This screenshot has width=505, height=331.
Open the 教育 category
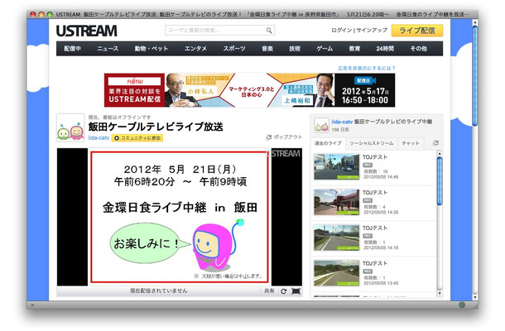[x=354, y=49]
